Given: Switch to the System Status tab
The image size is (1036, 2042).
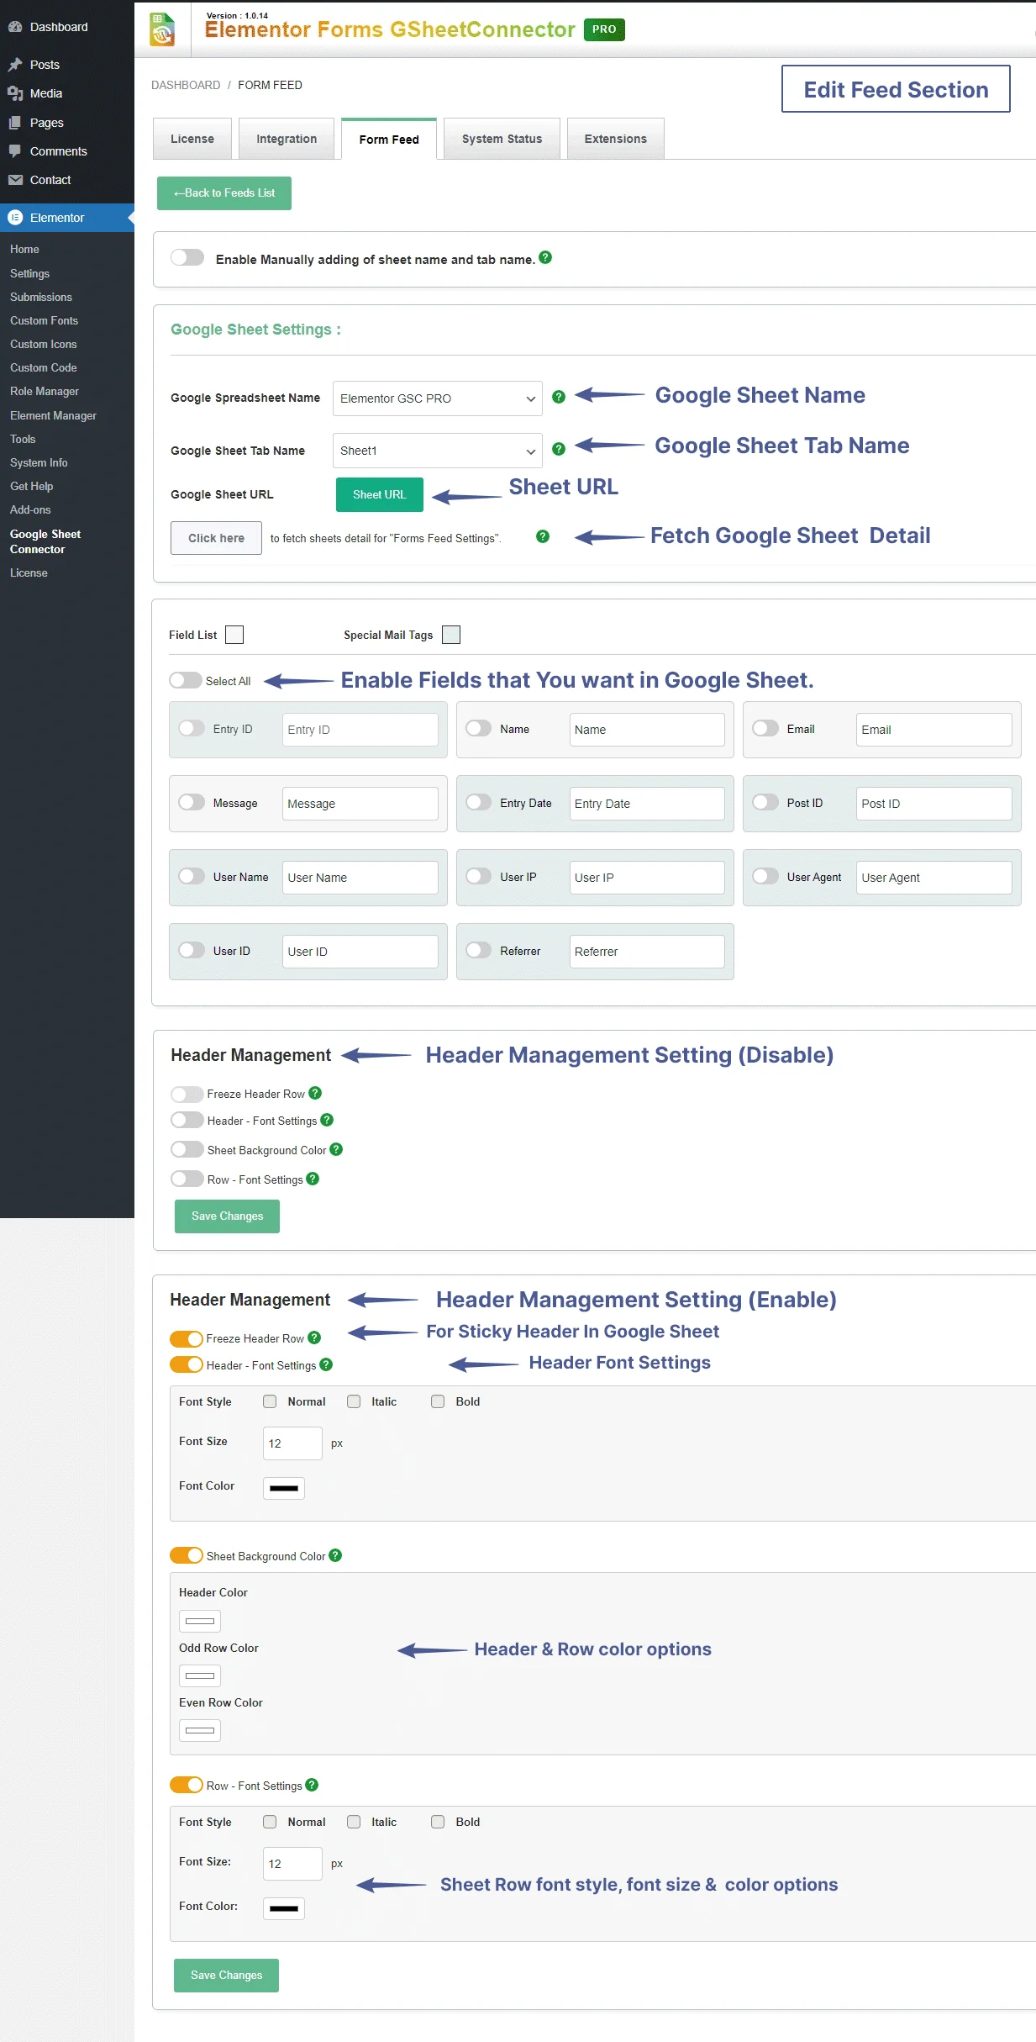Looking at the screenshot, I should click(502, 139).
